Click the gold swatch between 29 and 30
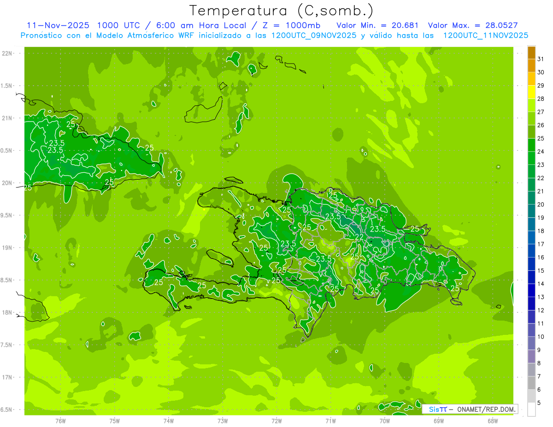The height and width of the screenshot is (427, 553). 531,79
